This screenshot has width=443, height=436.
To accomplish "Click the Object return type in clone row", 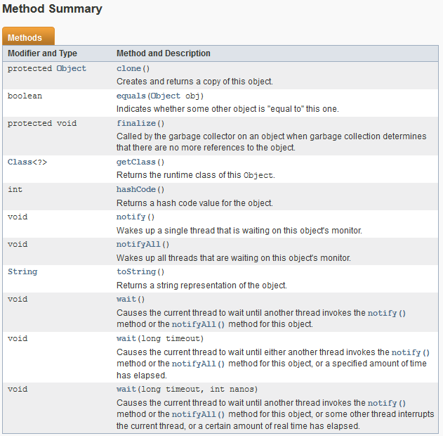I will point(71,68).
